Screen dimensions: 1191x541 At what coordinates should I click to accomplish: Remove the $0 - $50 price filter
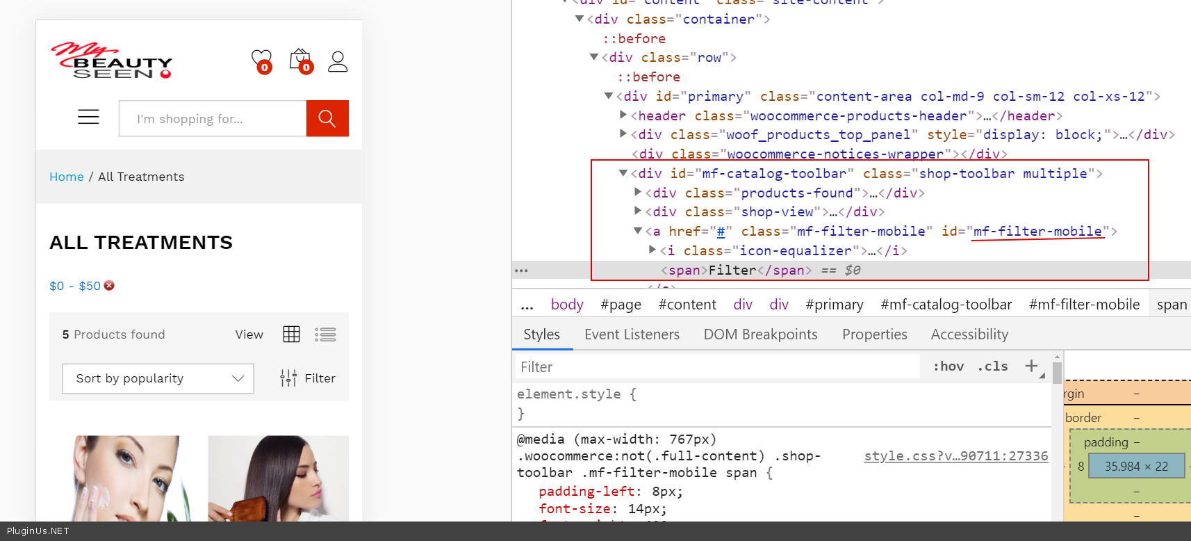coord(109,285)
